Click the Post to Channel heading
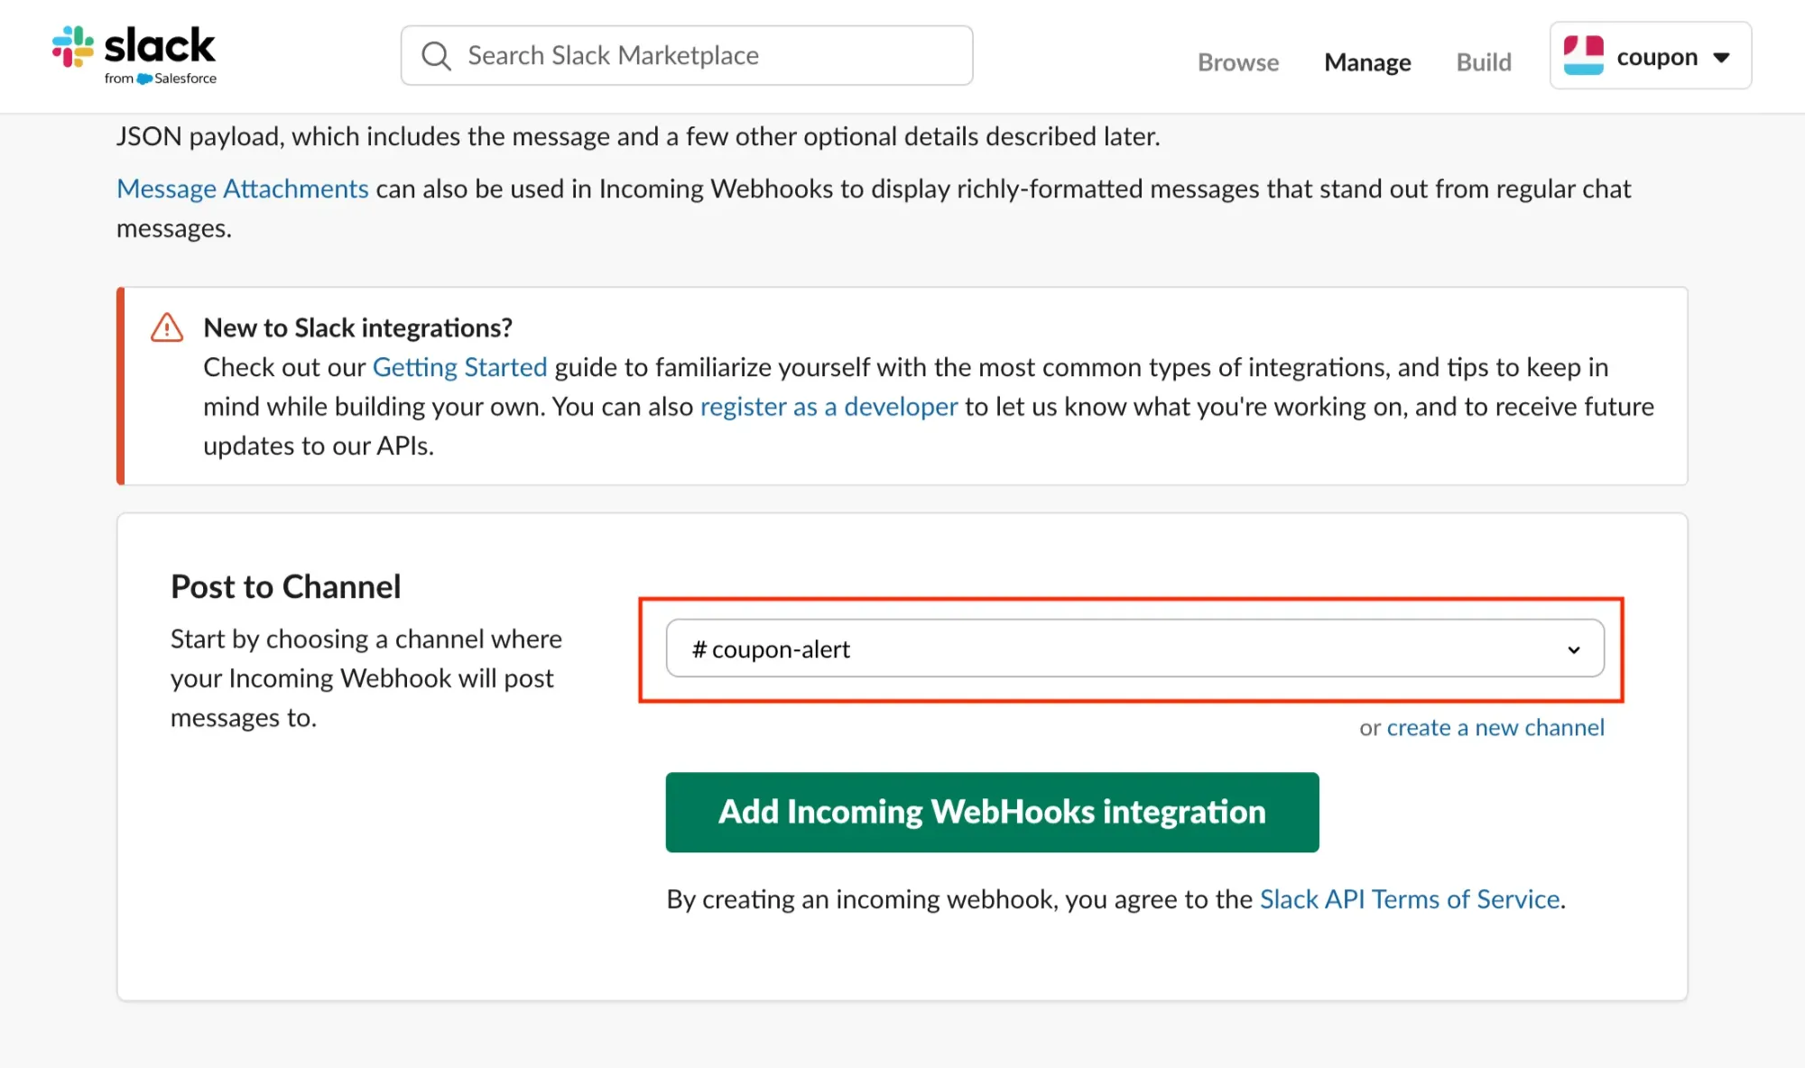Viewport: 1805px width, 1068px height. [x=285, y=587]
